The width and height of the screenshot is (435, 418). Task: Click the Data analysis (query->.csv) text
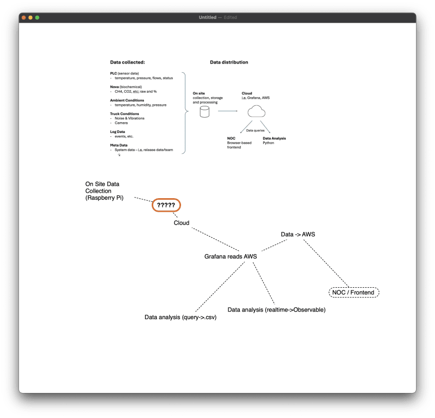click(x=180, y=316)
